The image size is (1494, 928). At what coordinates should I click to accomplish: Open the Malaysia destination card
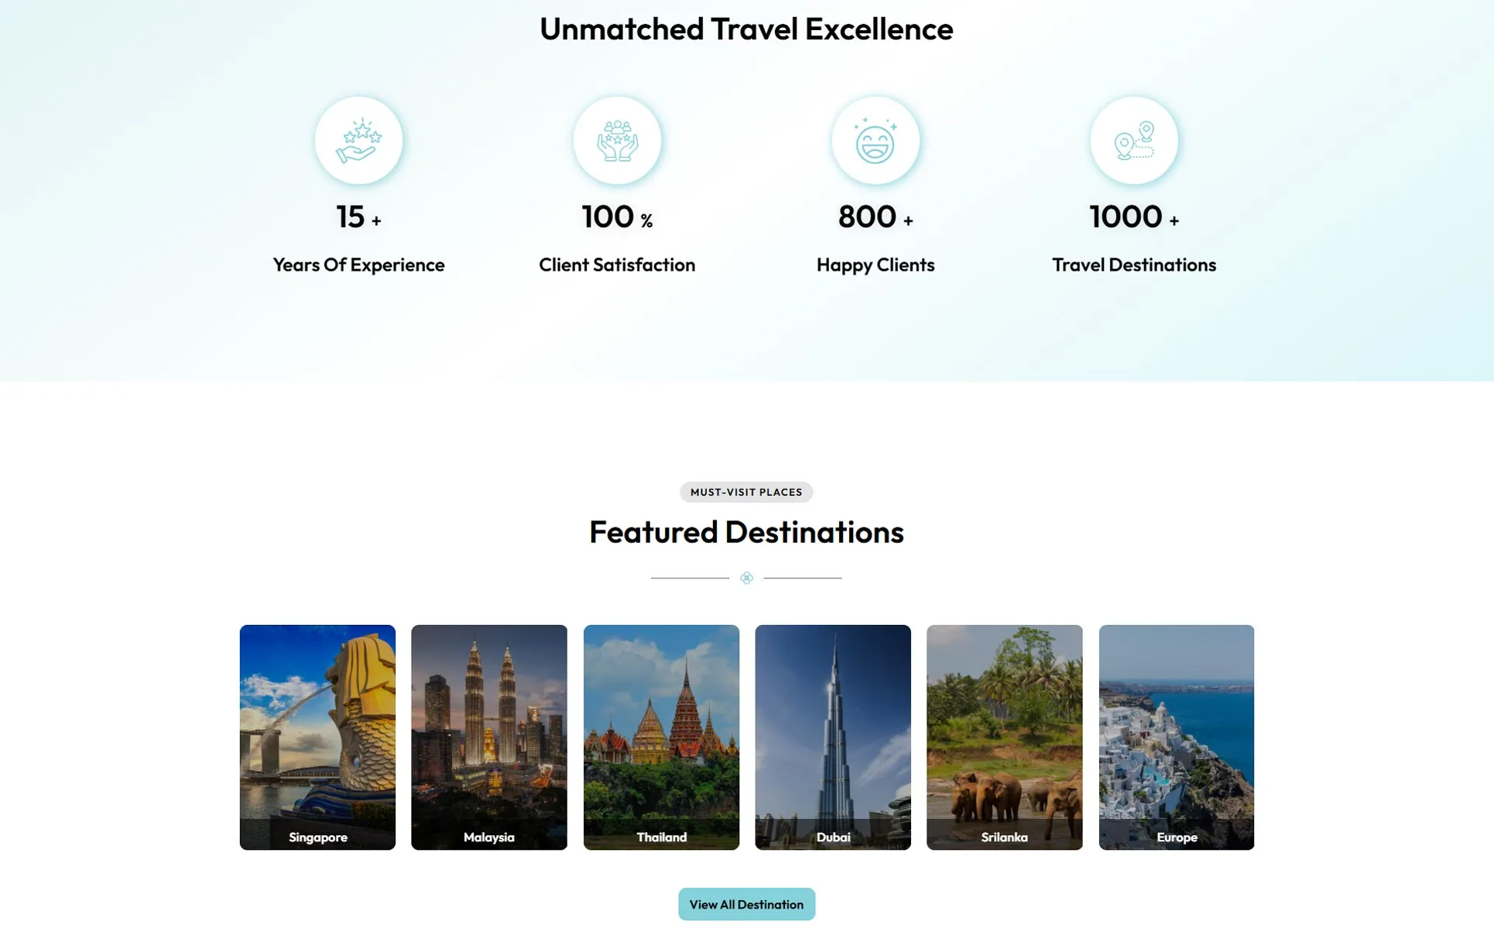[489, 737]
